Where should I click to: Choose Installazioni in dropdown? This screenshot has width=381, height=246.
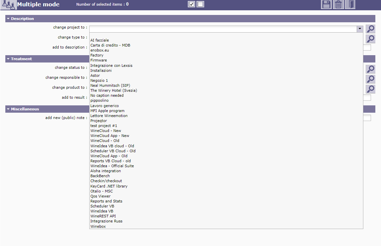point(226,70)
